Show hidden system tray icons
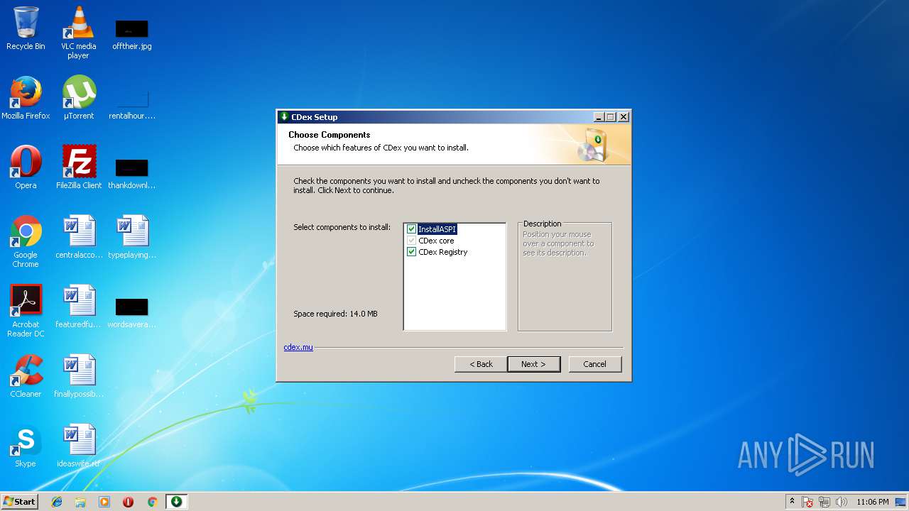The height and width of the screenshot is (511, 909). click(792, 502)
